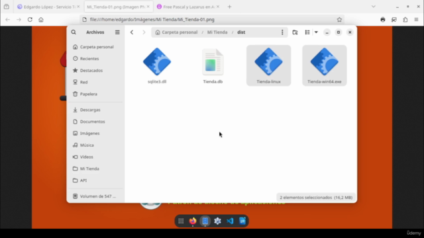The height and width of the screenshot is (238, 424).
Task: Open Settings gear in the dock
Action: pos(218,221)
